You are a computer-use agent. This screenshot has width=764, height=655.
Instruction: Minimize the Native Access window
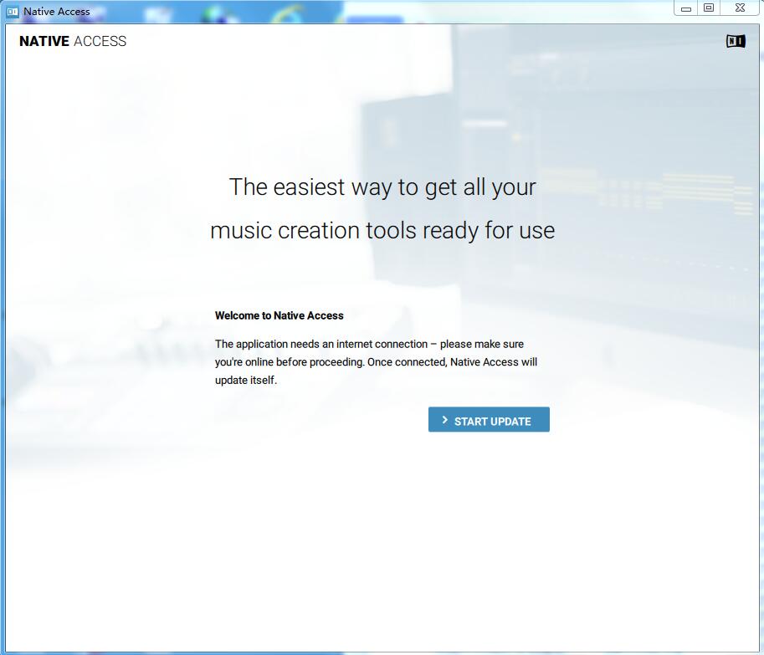coord(686,8)
